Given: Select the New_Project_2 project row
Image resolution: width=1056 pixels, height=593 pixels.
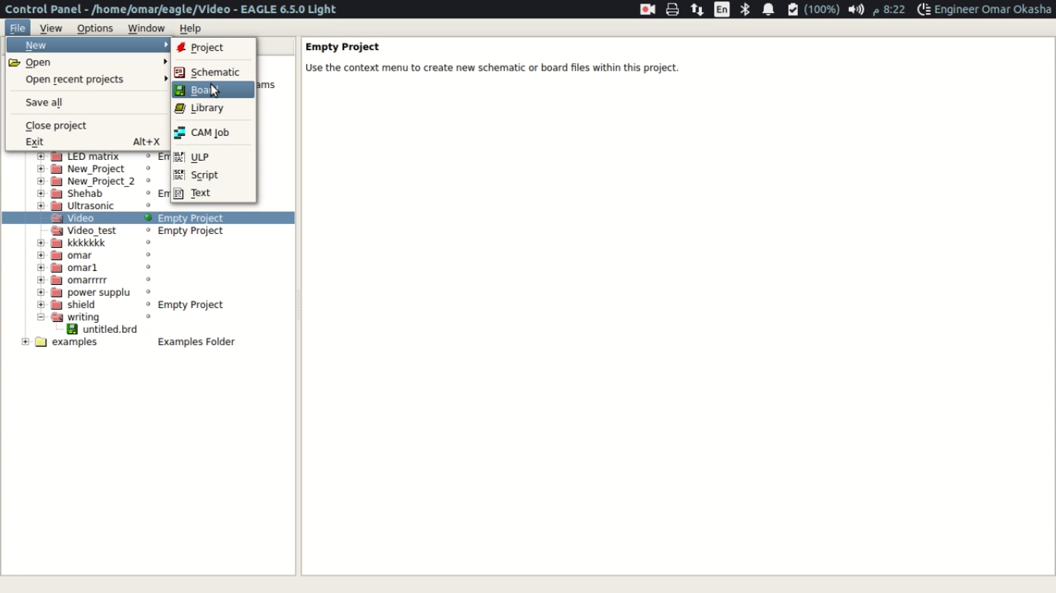Looking at the screenshot, I should [148, 181].
